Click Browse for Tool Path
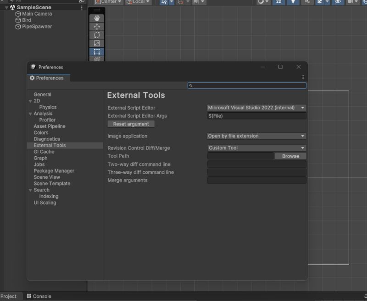367x301 pixels. point(290,156)
